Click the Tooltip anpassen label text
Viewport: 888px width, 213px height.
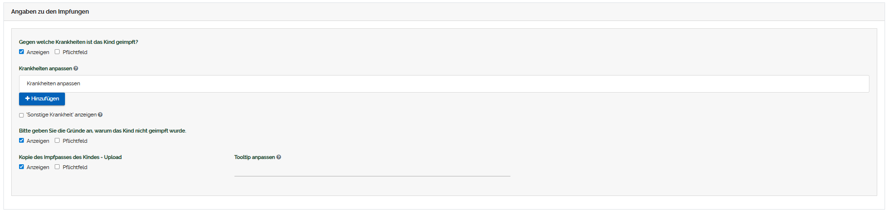coord(254,157)
